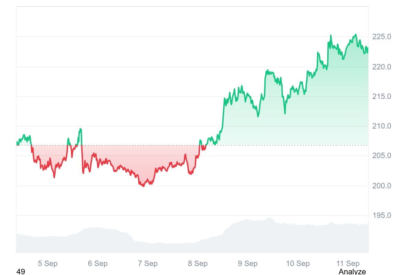Click the 215.0 price axis label

(382, 97)
